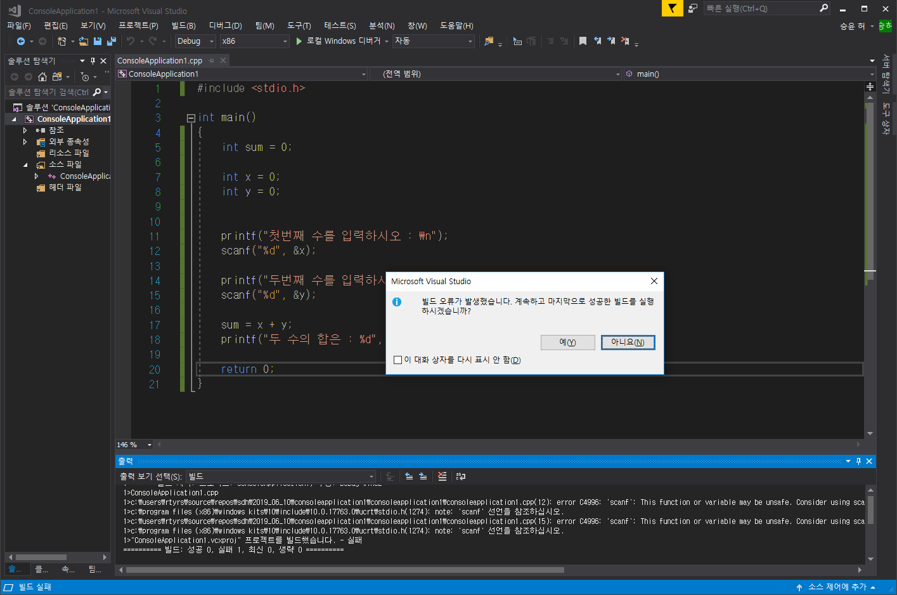The height and width of the screenshot is (595, 897).
Task: Toggle word wrap in output pane
Action: [x=461, y=476]
